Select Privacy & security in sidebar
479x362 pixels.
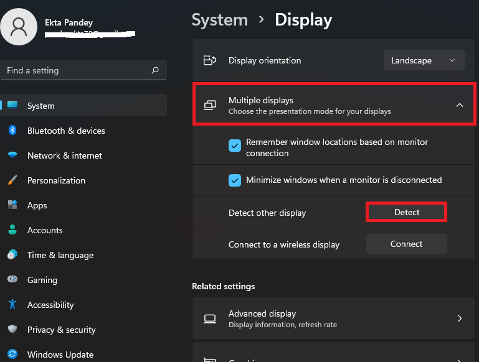point(61,330)
